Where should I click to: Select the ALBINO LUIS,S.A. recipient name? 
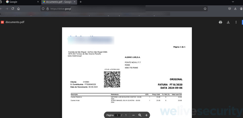tap(132, 57)
